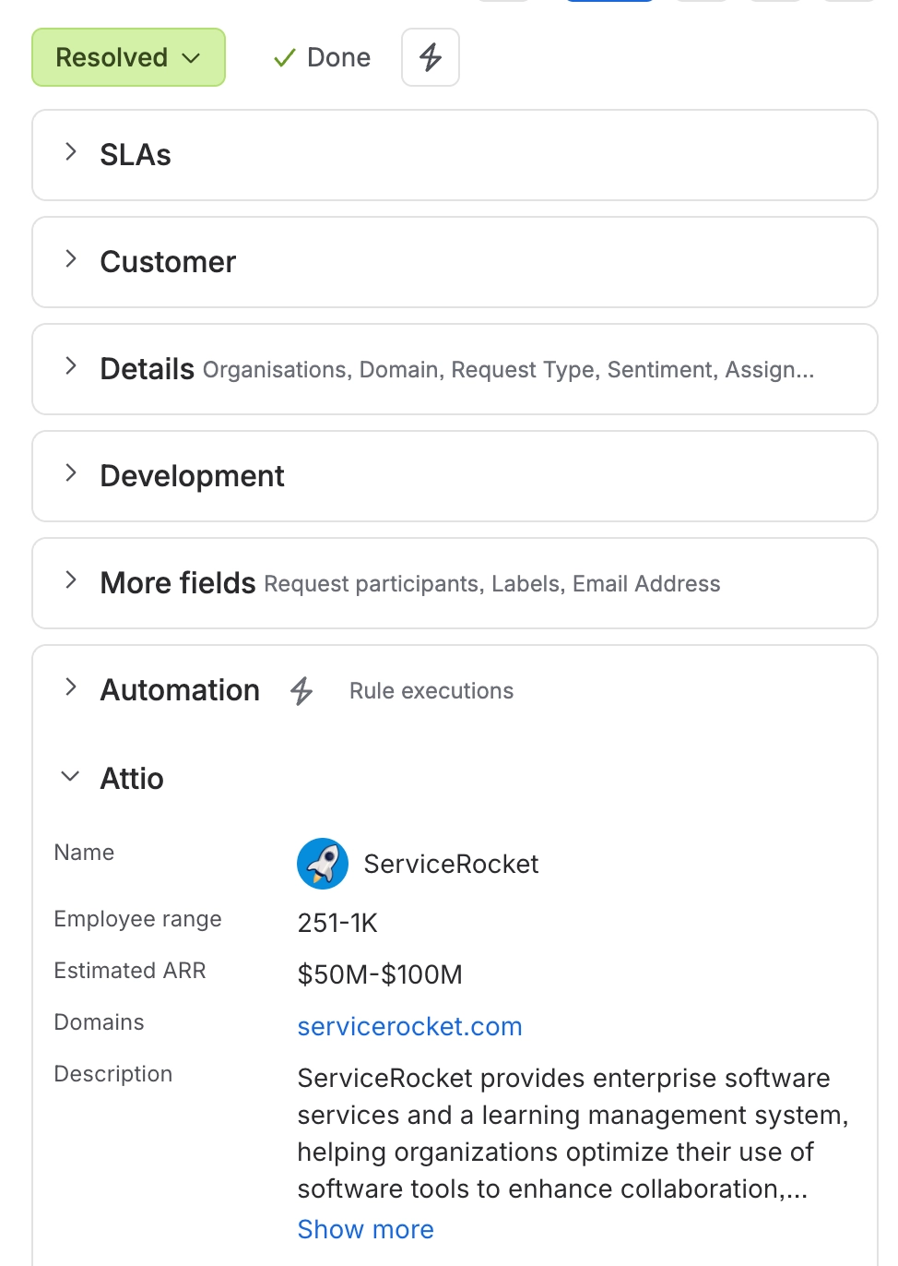Click the ServiceRocket description paragraph
The height and width of the screenshot is (1266, 898).
point(573,1133)
